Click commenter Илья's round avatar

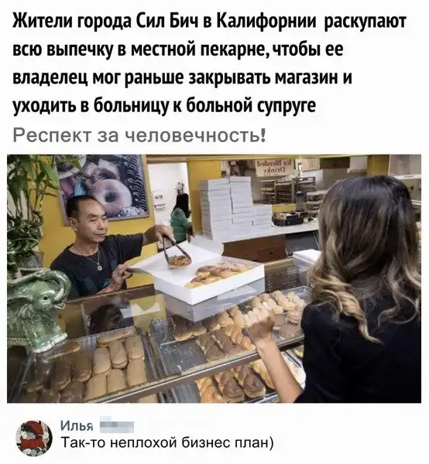pos(34,438)
